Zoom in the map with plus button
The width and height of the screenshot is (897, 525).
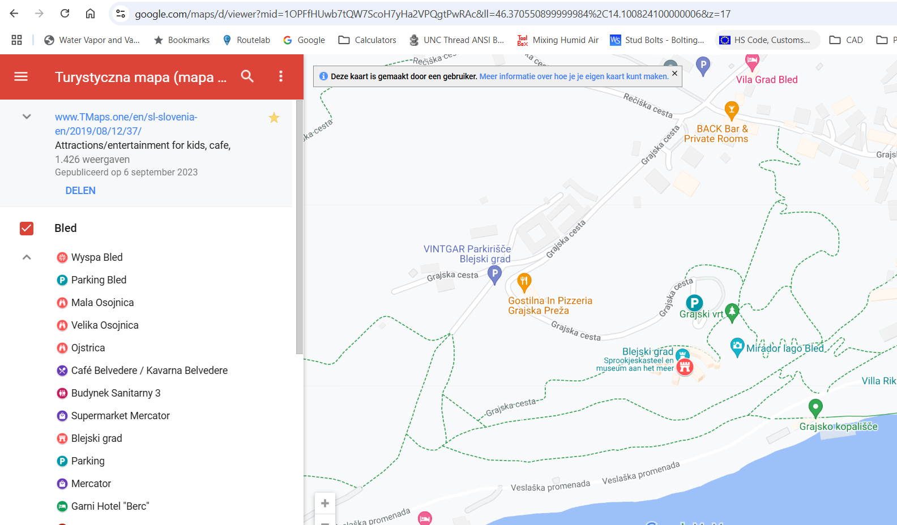[325, 503]
